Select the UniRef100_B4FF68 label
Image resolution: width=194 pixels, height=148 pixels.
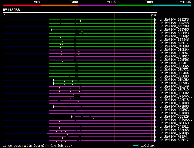tap(174, 123)
